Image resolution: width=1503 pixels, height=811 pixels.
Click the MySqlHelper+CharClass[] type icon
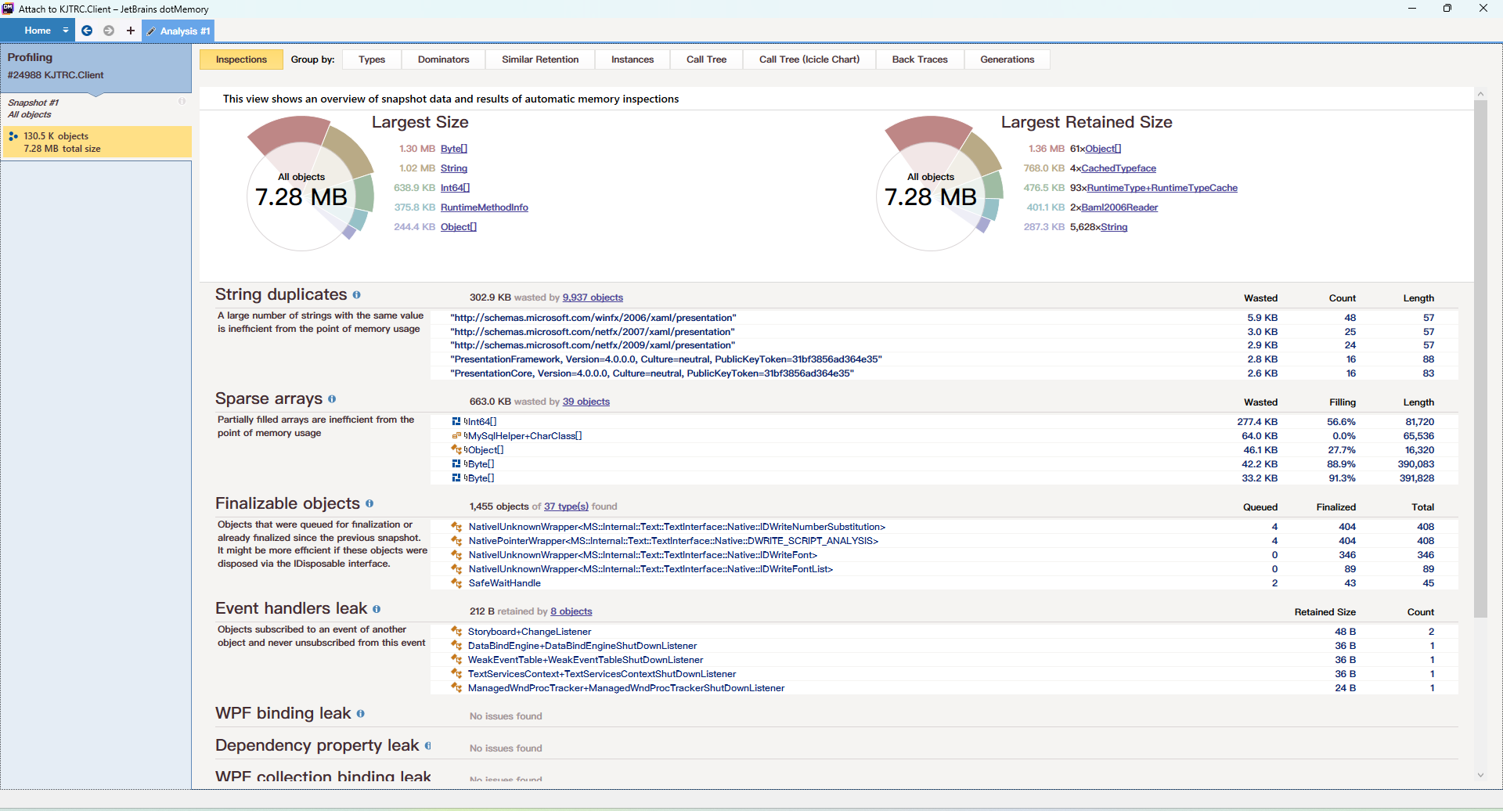click(456, 435)
